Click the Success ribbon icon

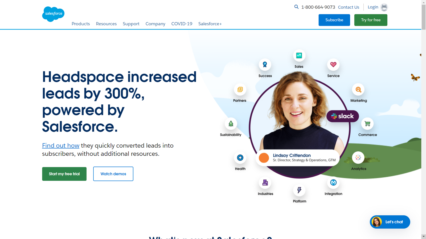click(x=265, y=64)
